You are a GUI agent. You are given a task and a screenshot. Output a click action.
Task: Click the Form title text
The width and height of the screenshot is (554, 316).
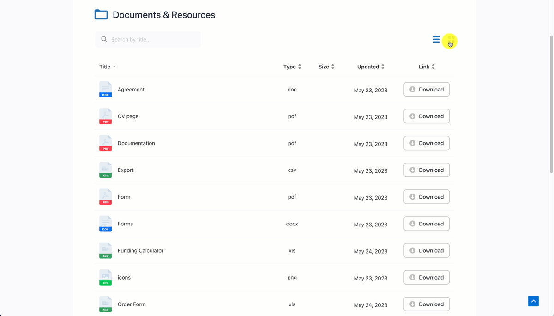(124, 197)
